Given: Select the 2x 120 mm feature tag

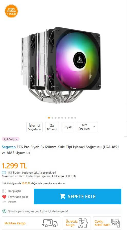Looking at the screenshot, I should (x=52, y=127).
